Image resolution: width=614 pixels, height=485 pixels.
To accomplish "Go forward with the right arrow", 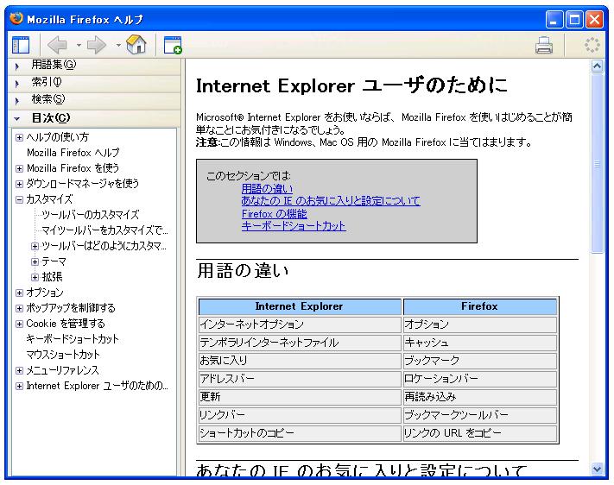I will point(97,45).
